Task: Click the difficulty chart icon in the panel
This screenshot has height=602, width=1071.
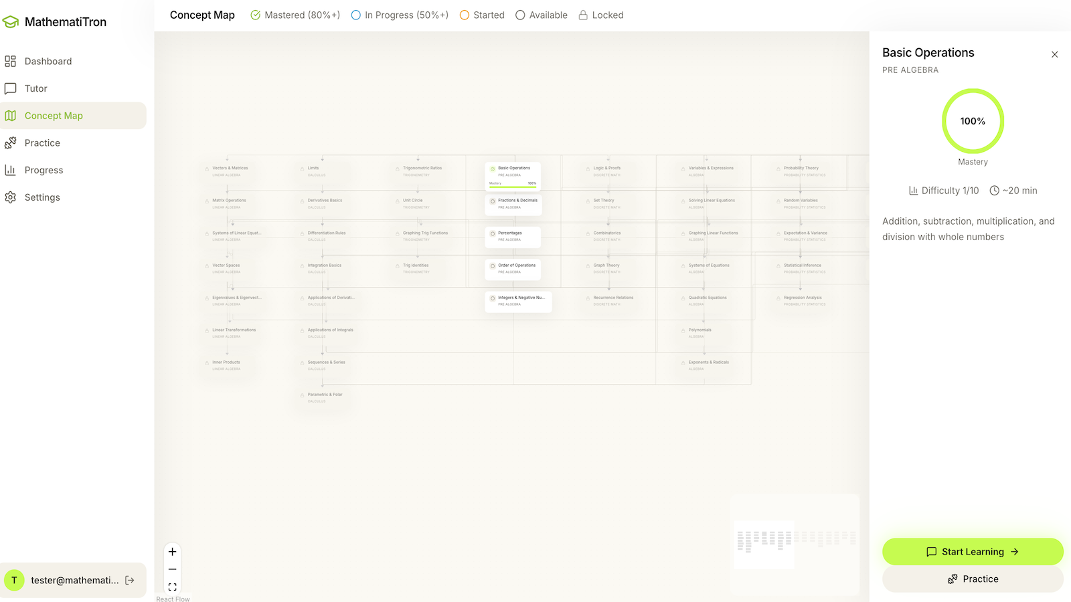Action: point(914,190)
